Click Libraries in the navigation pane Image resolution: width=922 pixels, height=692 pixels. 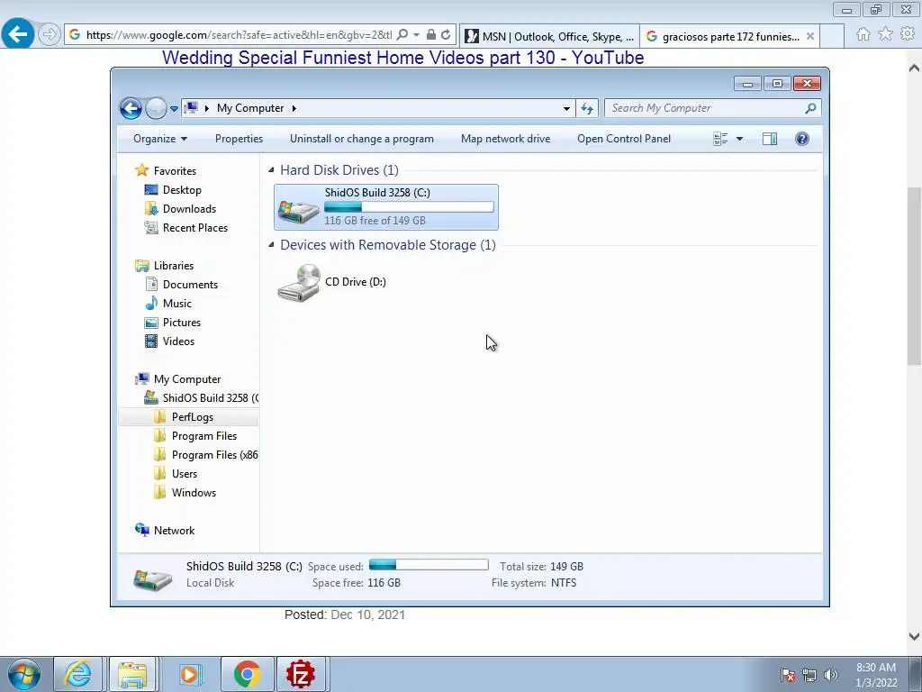point(174,266)
